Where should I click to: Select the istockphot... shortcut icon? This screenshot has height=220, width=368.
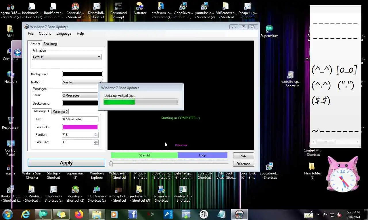tap(118, 194)
